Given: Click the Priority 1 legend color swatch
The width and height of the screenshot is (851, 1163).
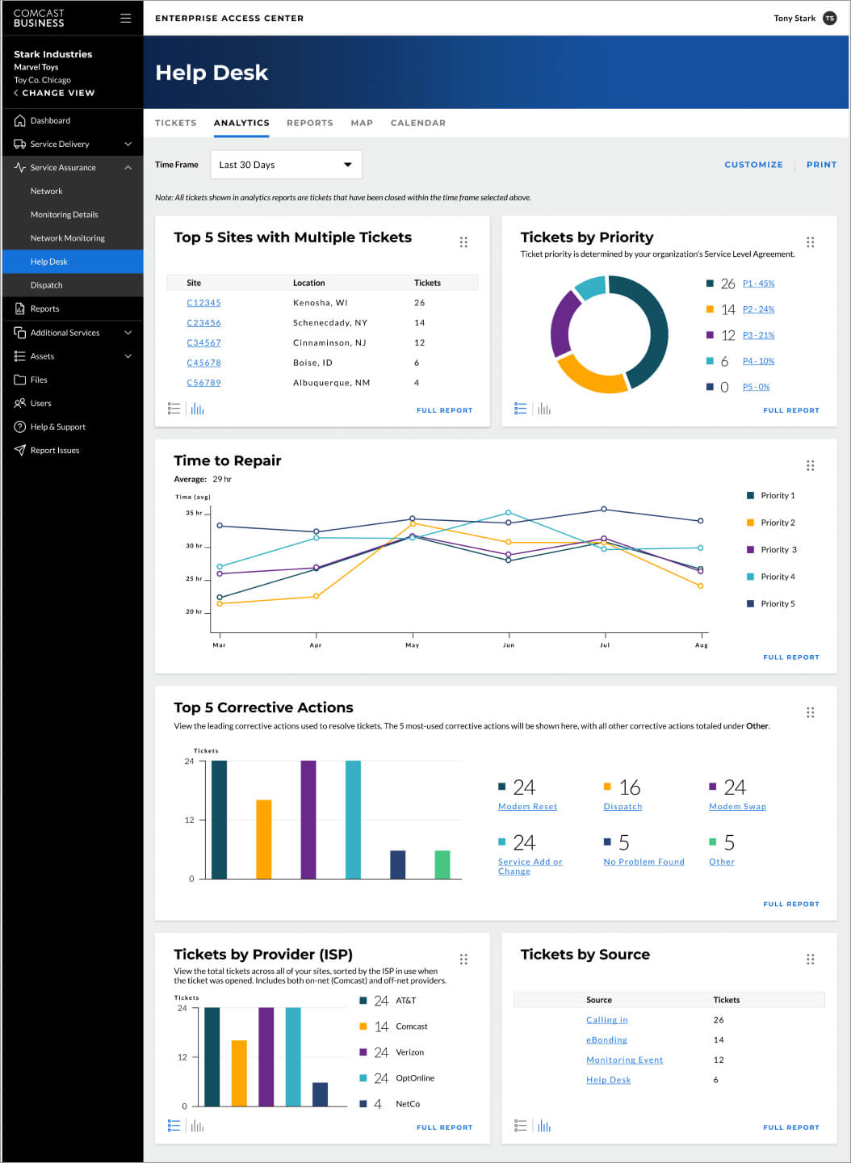Looking at the screenshot, I should pos(750,496).
